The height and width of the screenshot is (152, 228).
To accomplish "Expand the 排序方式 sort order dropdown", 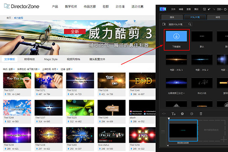I will point(28,69).
